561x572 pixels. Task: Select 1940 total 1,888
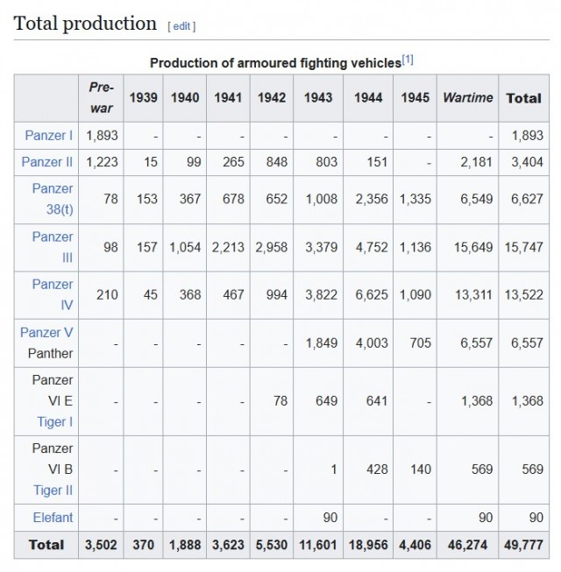(185, 545)
